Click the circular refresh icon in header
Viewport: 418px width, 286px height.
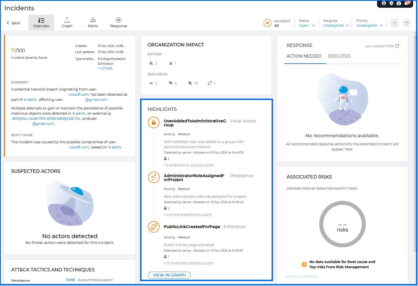(407, 23)
